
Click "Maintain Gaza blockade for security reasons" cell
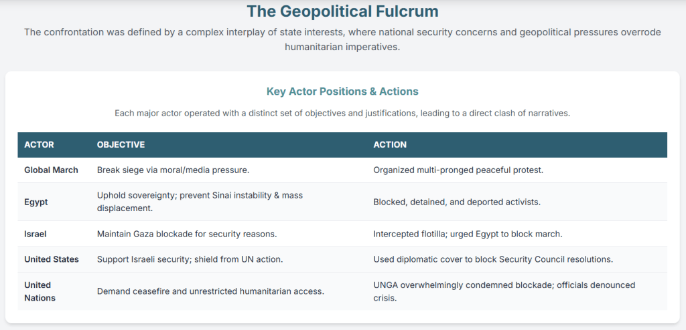[187, 234]
